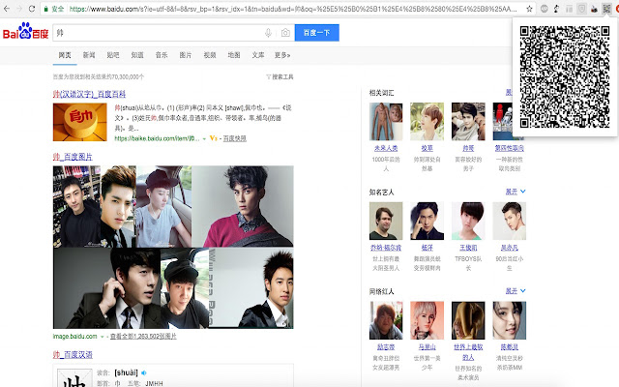Click the 网络红人 section heading
619x387 pixels.
pos(381,292)
